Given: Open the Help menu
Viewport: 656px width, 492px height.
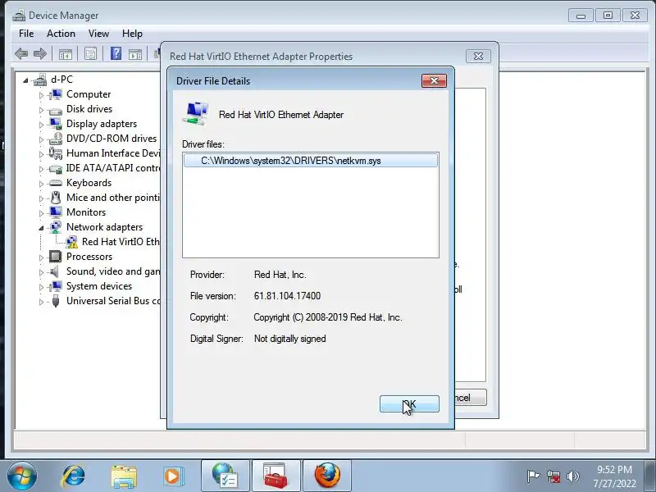Looking at the screenshot, I should click(132, 34).
